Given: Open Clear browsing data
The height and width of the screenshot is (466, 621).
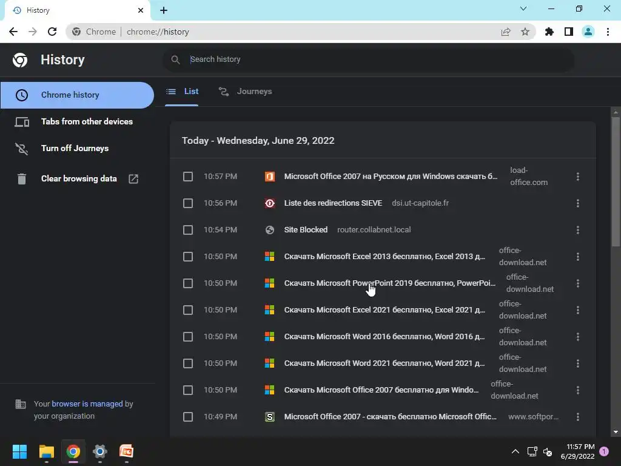Looking at the screenshot, I should point(77,179).
